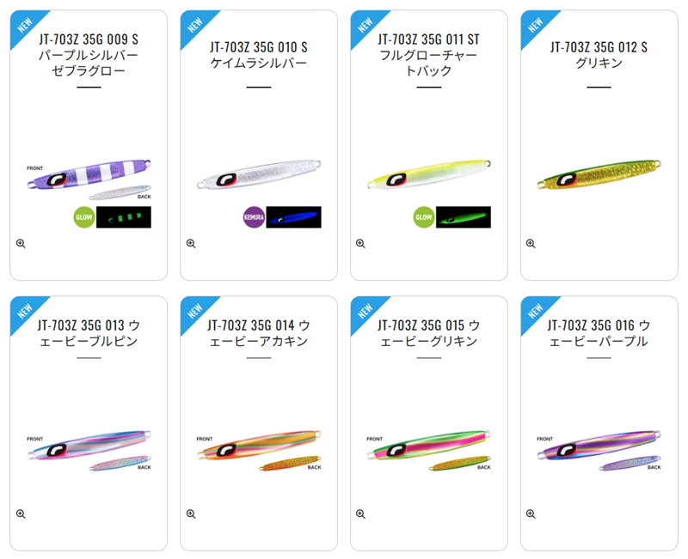Open the 009 S zebra glow dark preview thumbnail
This screenshot has width=688, height=559.
[x=124, y=217]
